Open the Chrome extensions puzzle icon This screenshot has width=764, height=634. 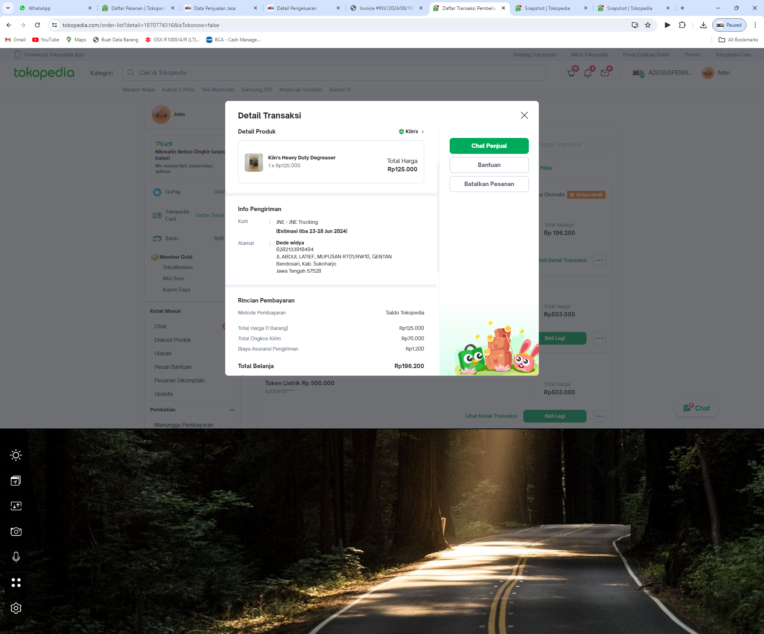click(x=682, y=25)
